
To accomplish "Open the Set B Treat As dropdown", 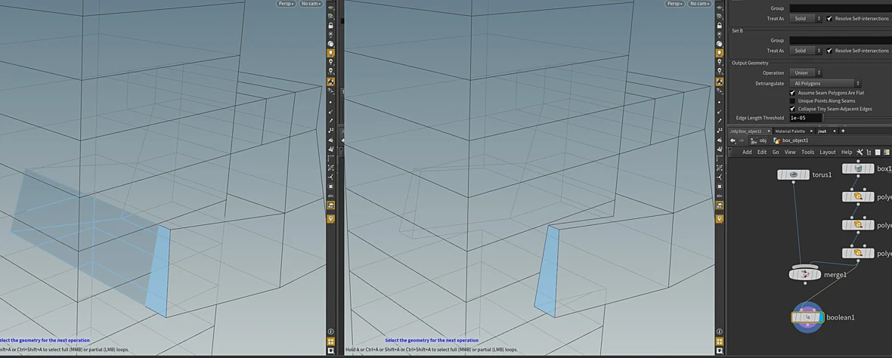I will [806, 51].
